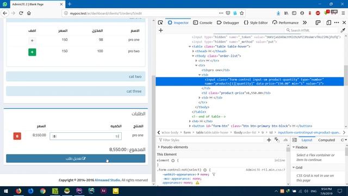Close the AdminLTE 2 Blank Page tab
Image resolution: width=348 pixels, height=196 pixels.
point(61,4)
